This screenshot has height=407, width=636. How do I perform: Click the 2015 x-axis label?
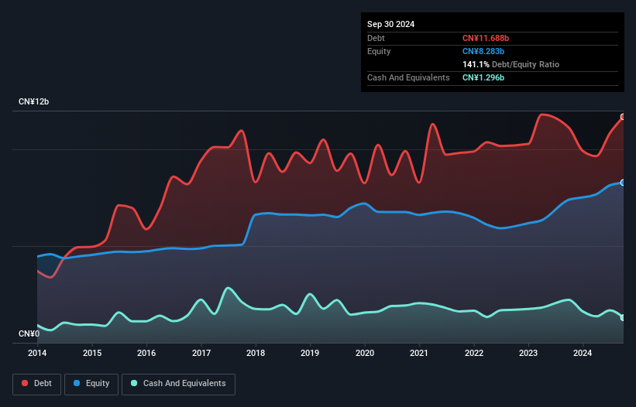click(x=92, y=353)
